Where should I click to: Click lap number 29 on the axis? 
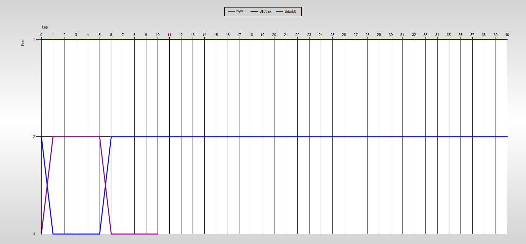pos(379,35)
